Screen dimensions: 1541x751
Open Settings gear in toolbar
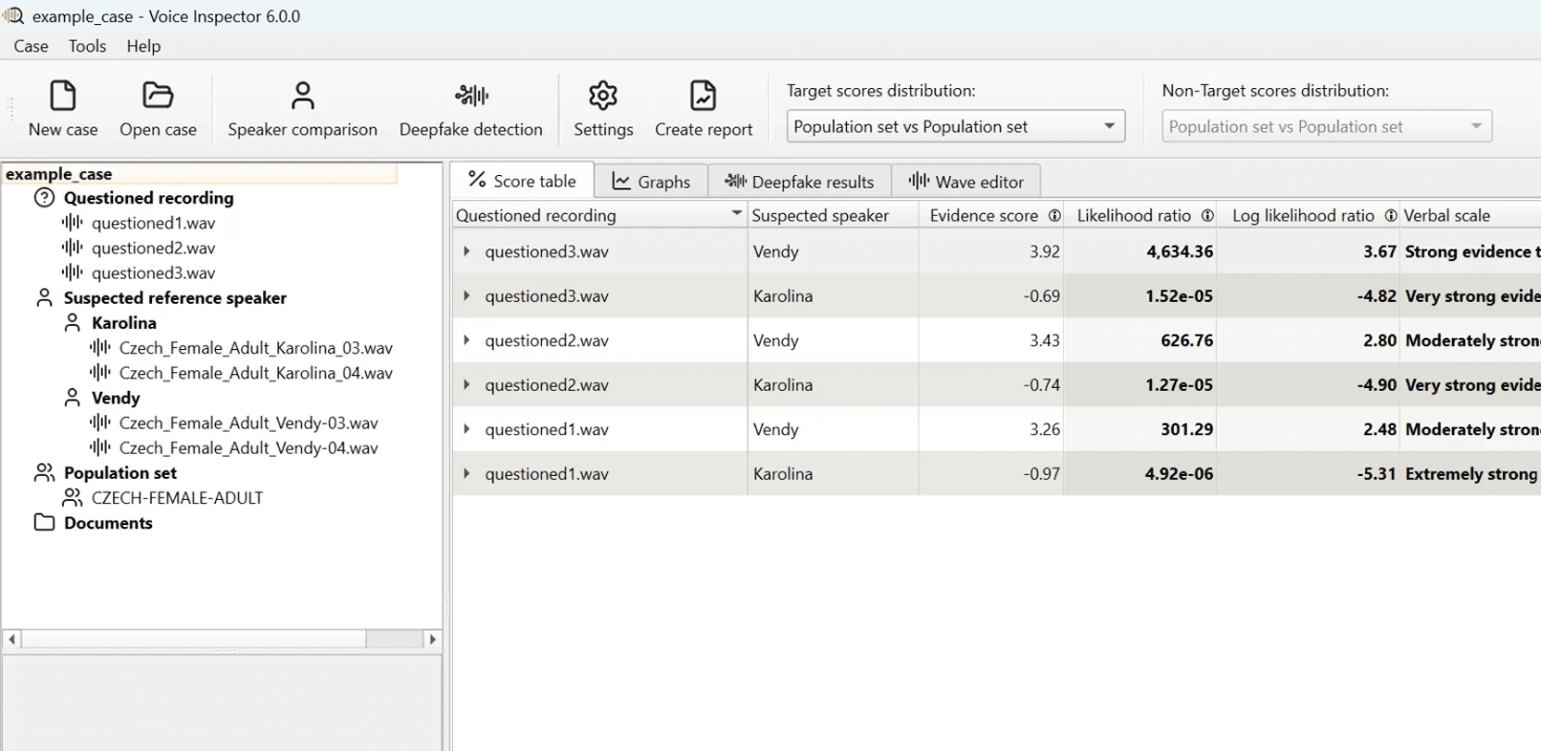click(603, 95)
